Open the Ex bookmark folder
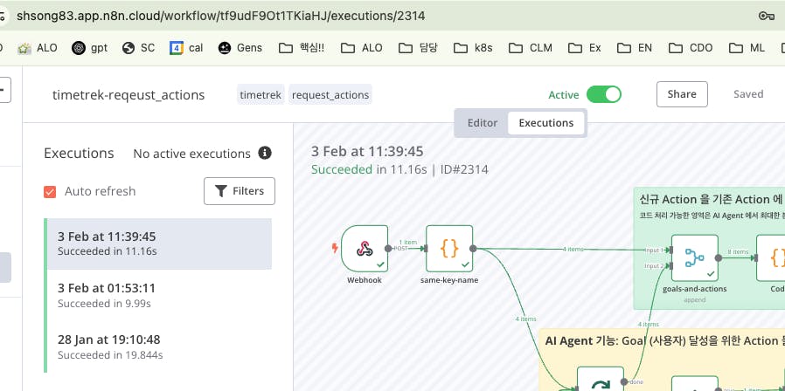 585,48
